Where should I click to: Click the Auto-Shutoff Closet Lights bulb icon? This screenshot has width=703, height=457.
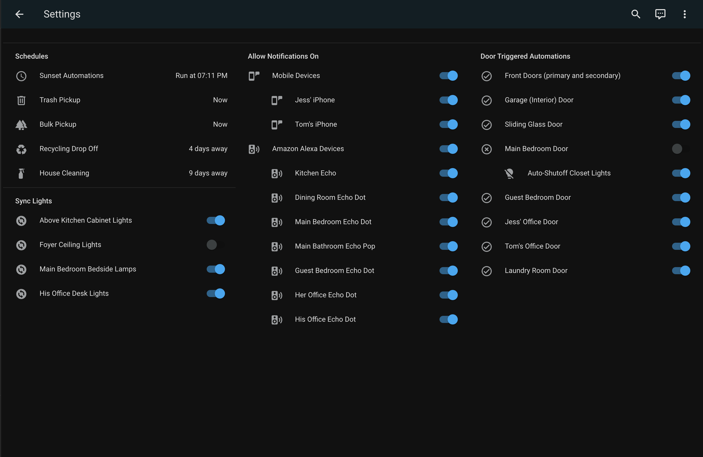tap(509, 173)
